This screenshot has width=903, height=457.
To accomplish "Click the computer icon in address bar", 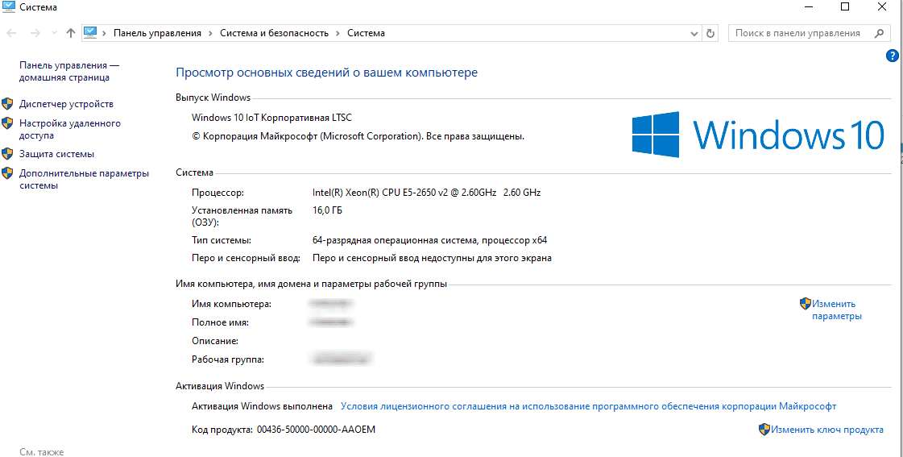I will [x=90, y=33].
